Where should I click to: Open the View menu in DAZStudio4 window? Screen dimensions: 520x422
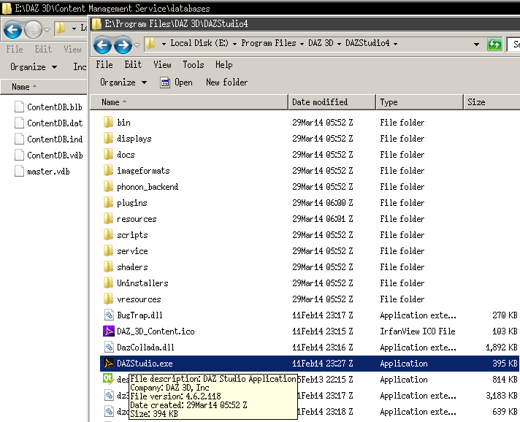click(162, 64)
